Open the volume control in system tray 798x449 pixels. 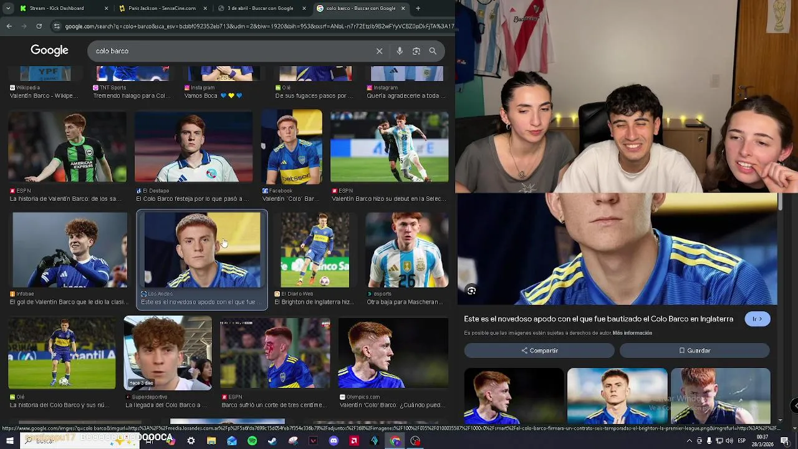click(x=729, y=441)
